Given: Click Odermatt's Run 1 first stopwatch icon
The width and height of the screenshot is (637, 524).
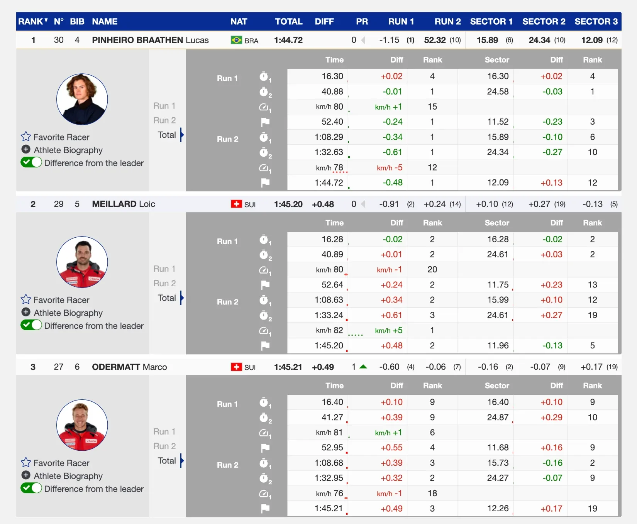Looking at the screenshot, I should [265, 402].
